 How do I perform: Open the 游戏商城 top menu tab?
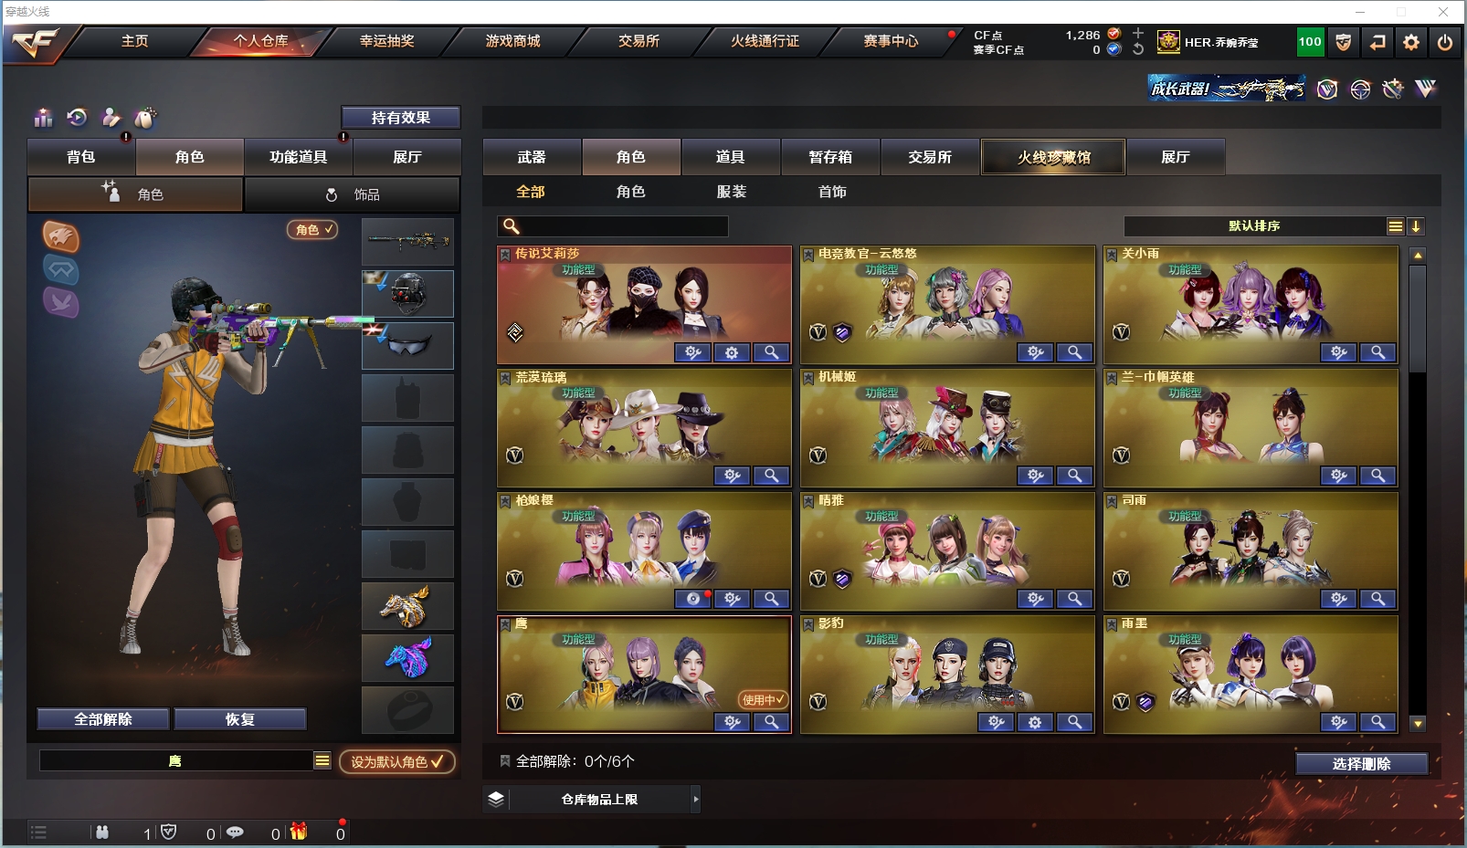coord(512,41)
